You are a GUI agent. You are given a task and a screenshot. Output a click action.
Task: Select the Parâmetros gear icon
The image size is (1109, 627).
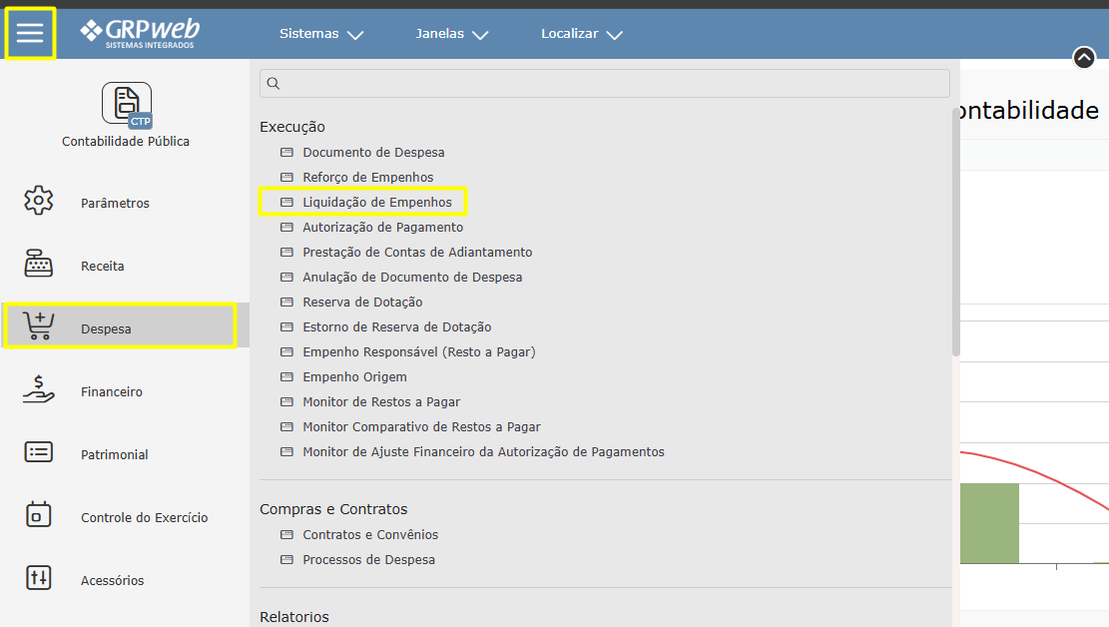(38, 201)
